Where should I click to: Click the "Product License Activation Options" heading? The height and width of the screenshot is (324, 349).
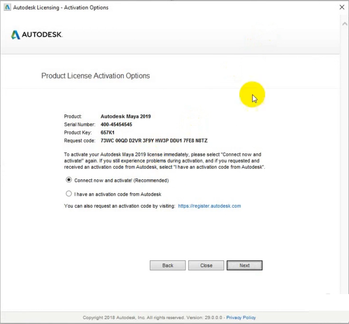(95, 76)
